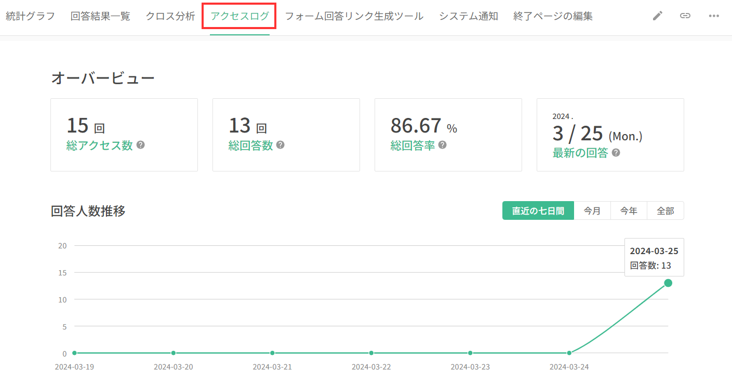
Task: Click the chart point for 2024-03-20
Action: pyautogui.click(x=174, y=353)
